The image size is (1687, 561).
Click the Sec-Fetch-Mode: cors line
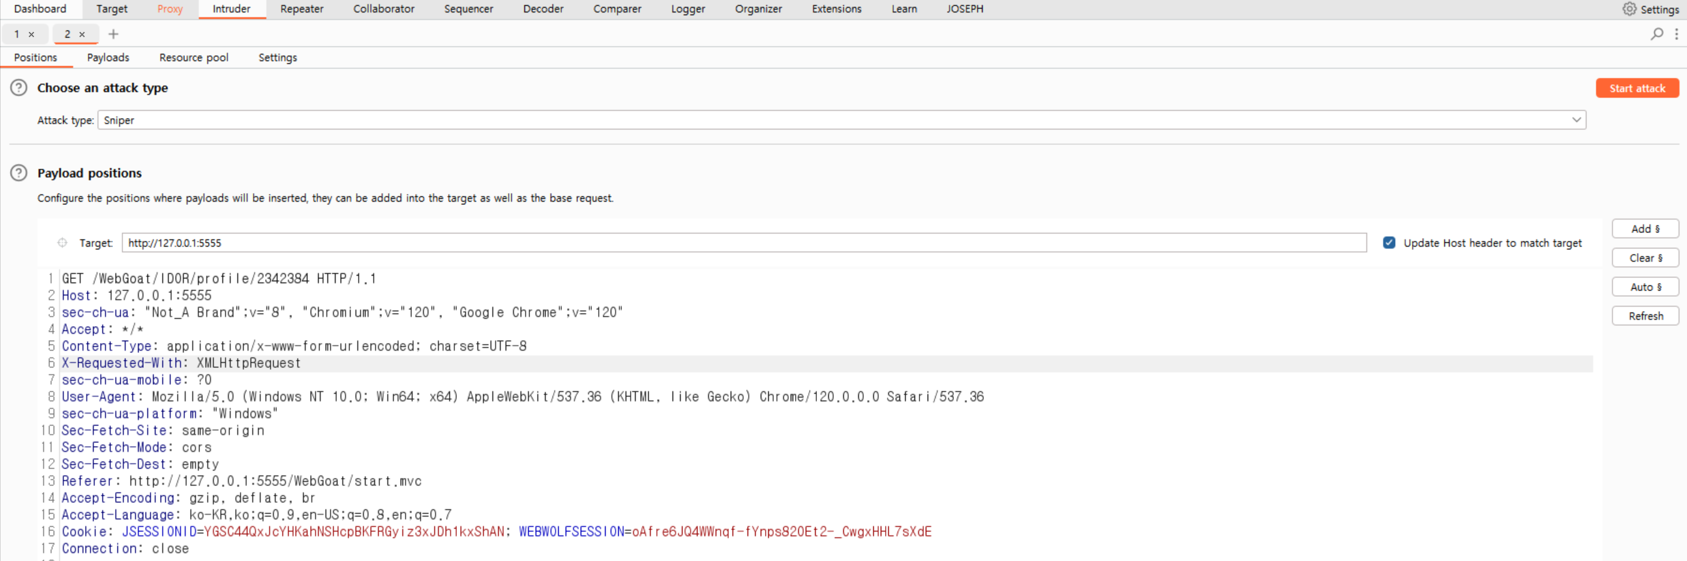tap(136, 448)
